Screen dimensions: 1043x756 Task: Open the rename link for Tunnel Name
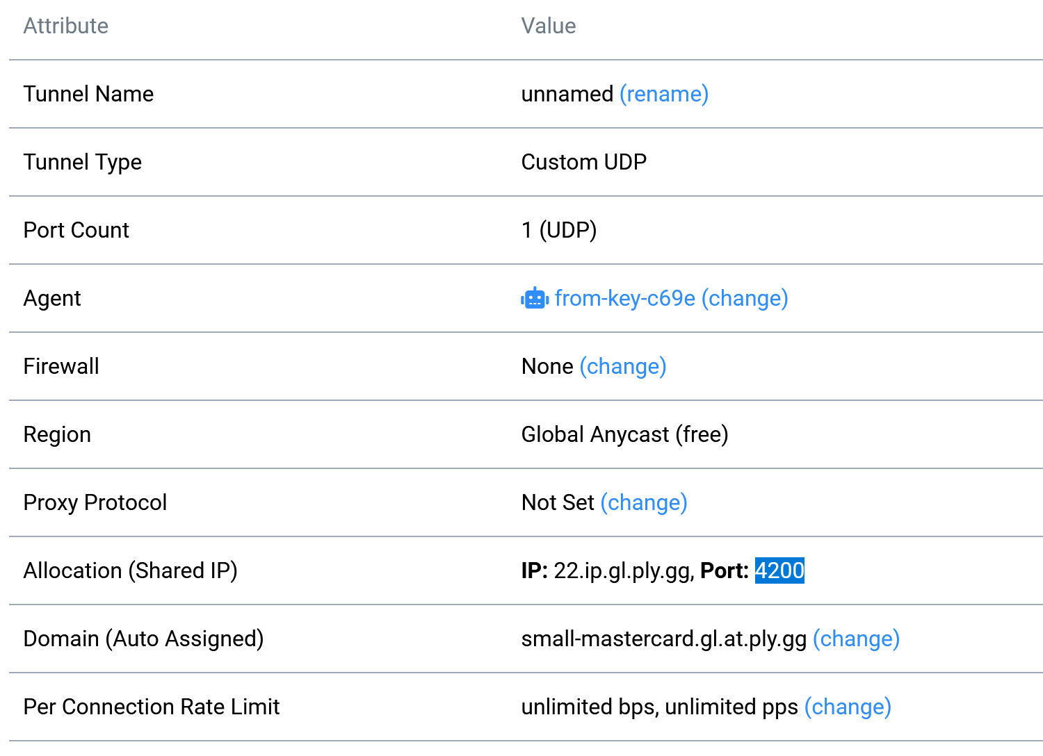(664, 94)
